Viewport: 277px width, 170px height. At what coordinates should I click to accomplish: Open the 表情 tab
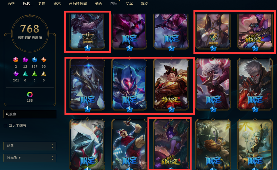[42, 3]
